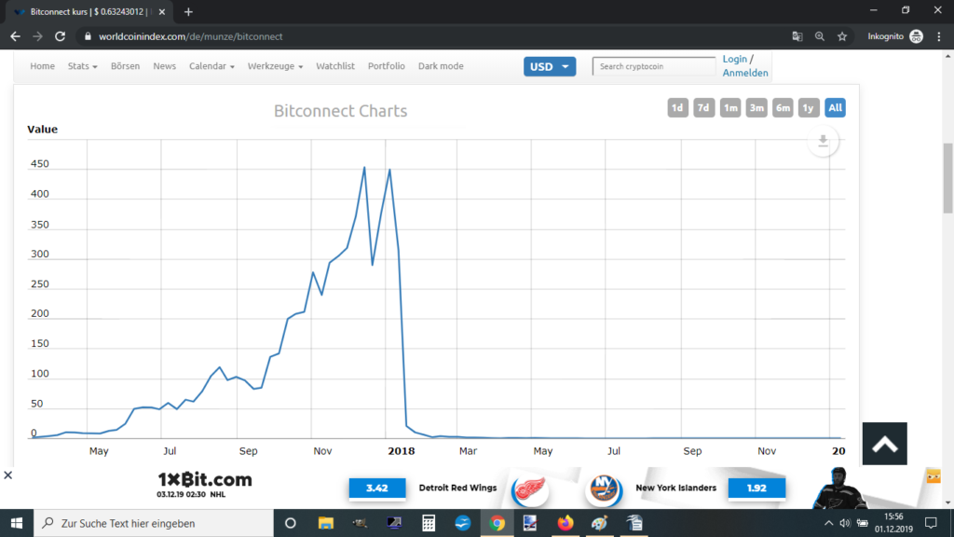
Task: Open the volume control in tray
Action: click(844, 523)
